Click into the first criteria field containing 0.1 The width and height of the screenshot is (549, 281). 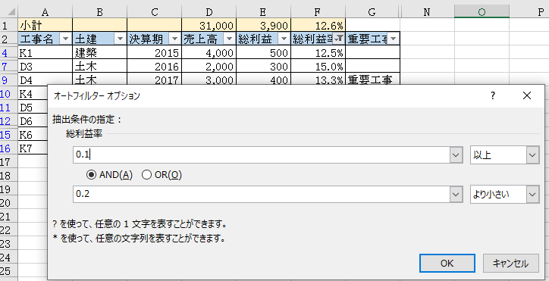tap(262, 155)
